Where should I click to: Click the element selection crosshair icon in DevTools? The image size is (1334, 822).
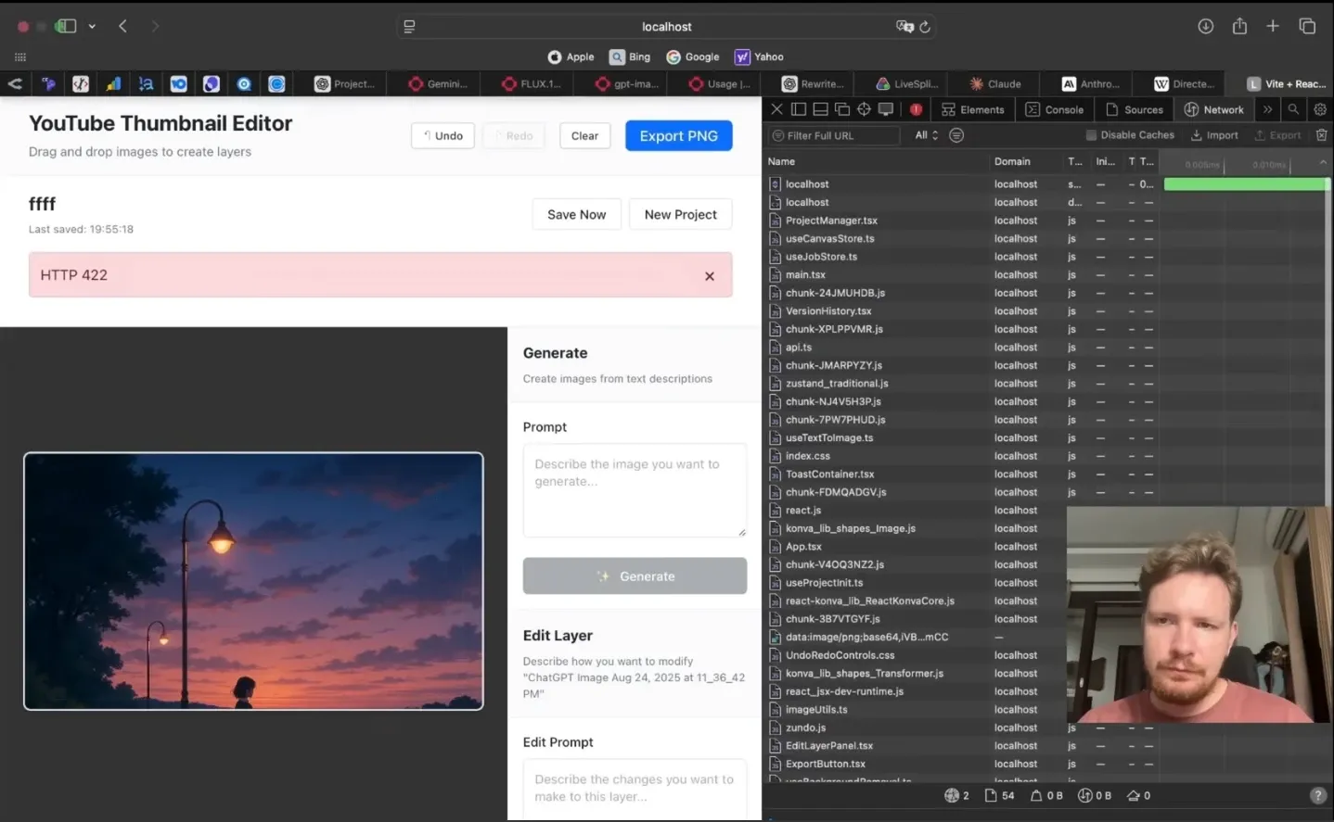864,109
